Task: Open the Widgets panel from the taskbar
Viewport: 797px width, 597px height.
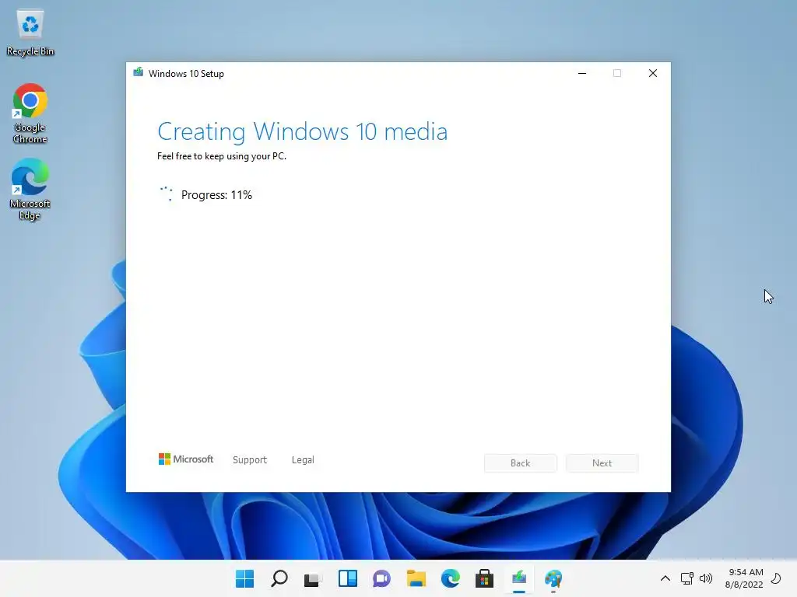Action: click(x=348, y=578)
